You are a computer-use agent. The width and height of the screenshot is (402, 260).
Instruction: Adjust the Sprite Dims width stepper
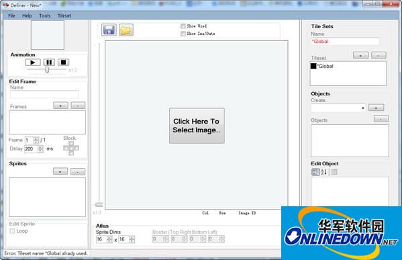(x=109, y=239)
